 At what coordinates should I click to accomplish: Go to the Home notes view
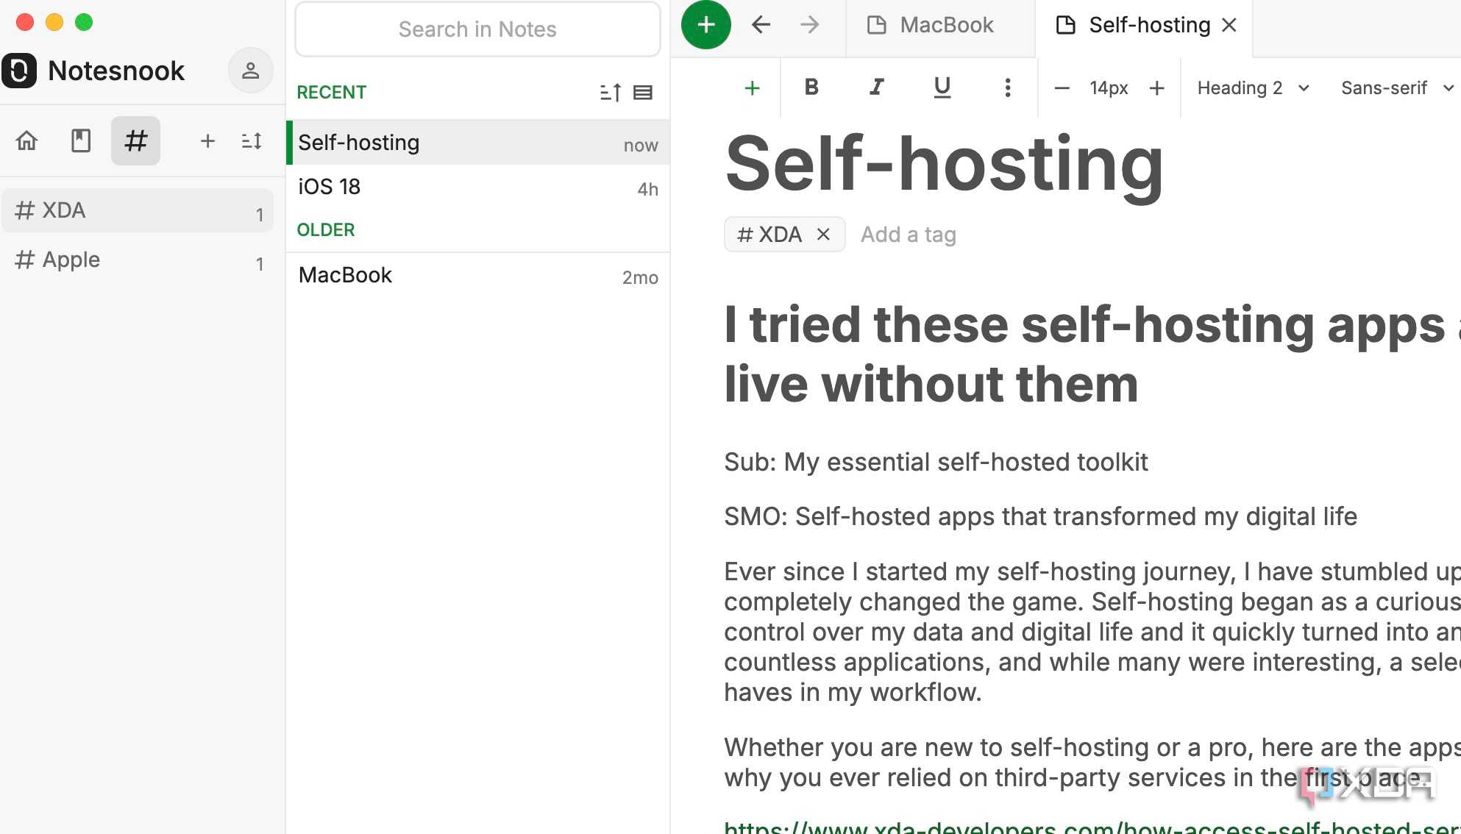pyautogui.click(x=27, y=140)
